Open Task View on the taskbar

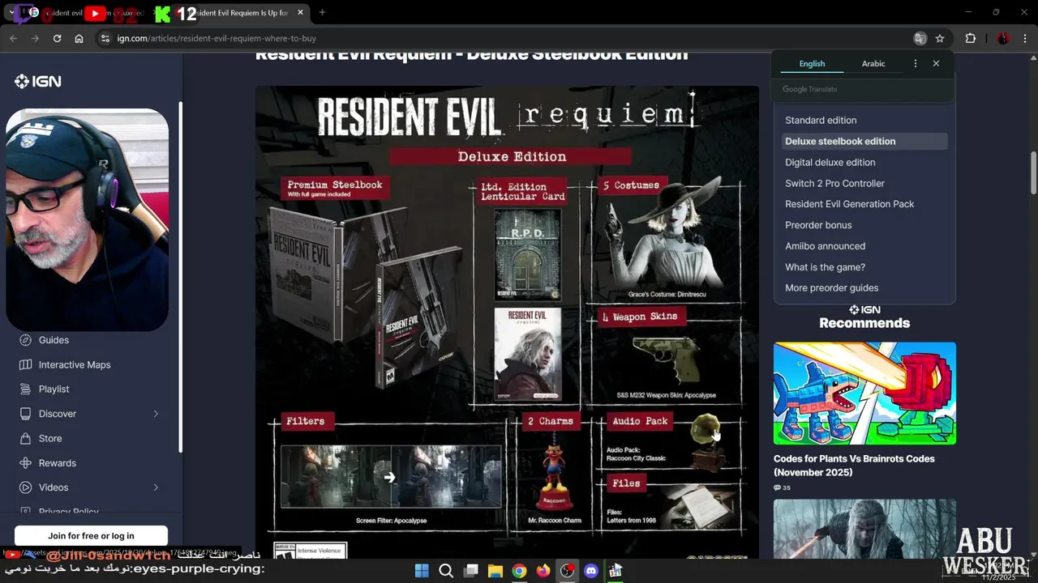tap(470, 571)
